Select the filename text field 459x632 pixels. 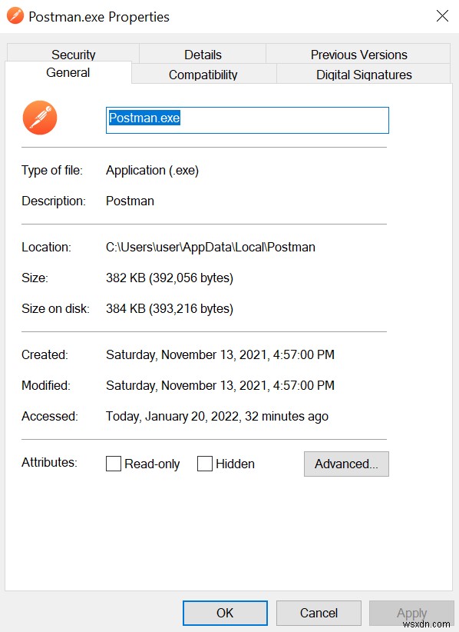[x=247, y=120]
